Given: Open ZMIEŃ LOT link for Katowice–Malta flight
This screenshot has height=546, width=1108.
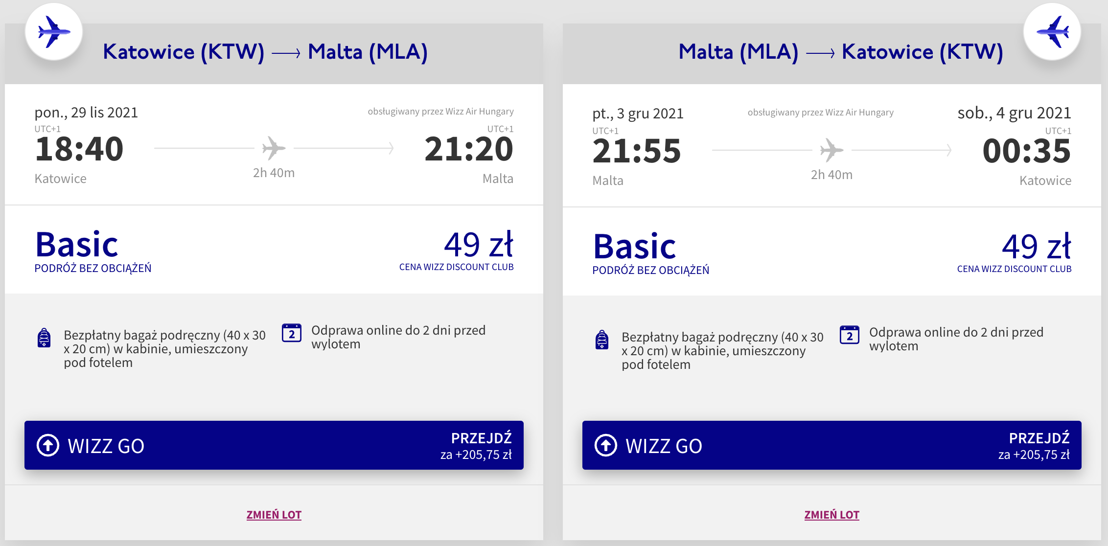Looking at the screenshot, I should [x=274, y=515].
